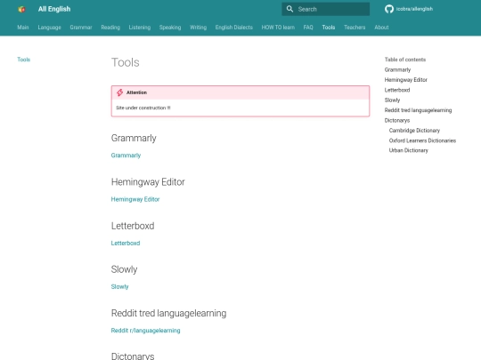481x360 pixels.
Task: Jump to Reddit tred languagelearning in contents
Action: click(418, 110)
